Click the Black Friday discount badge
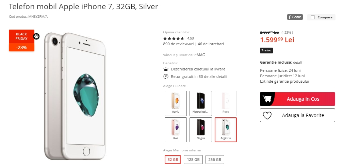Image resolution: width=360 pixels, height=166 pixels. (x=21, y=40)
